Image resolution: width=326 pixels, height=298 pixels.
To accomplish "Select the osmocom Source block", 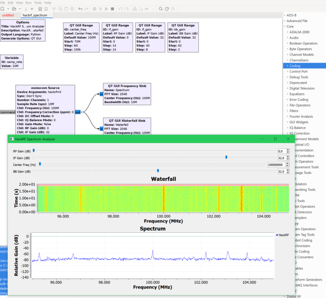I will click(45, 110).
